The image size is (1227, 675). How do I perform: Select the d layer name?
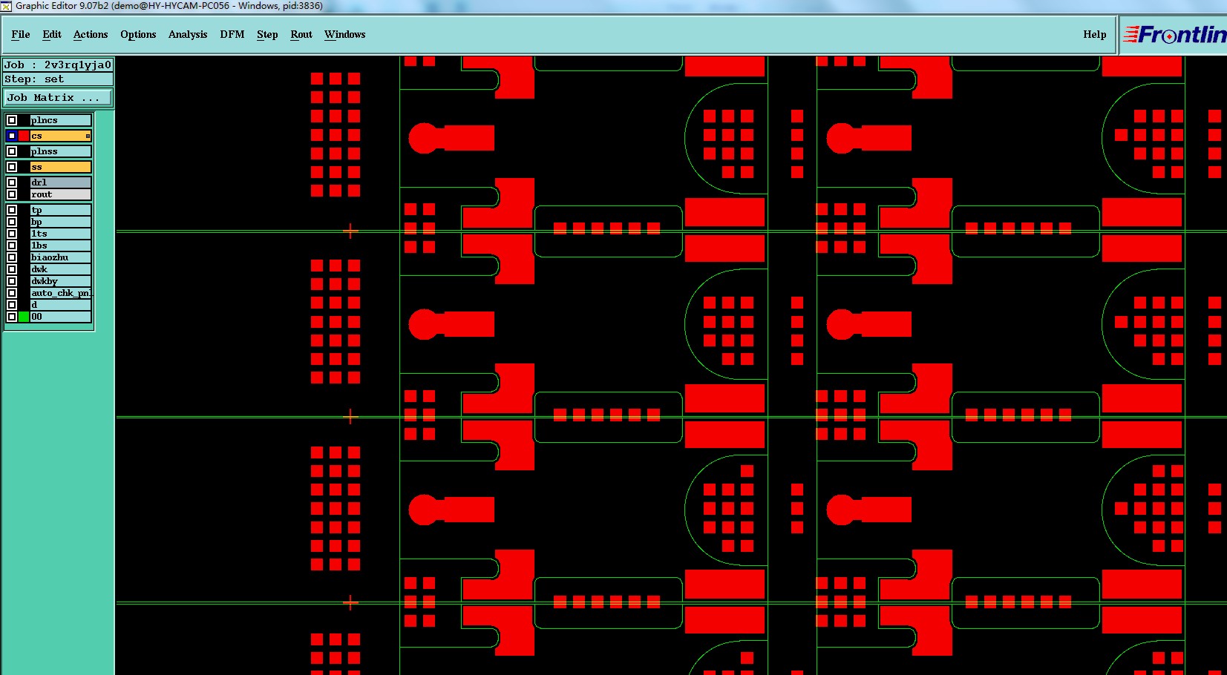coord(60,305)
